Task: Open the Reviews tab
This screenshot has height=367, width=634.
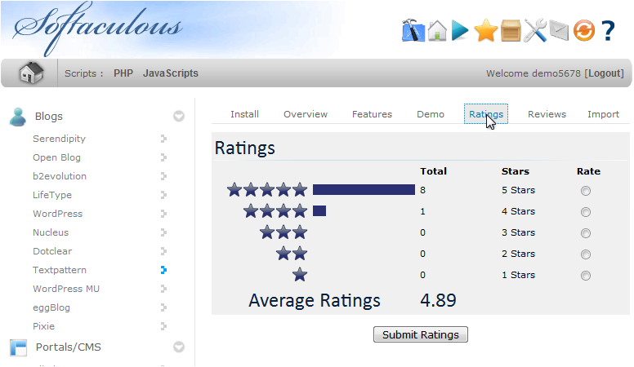Action: (547, 114)
